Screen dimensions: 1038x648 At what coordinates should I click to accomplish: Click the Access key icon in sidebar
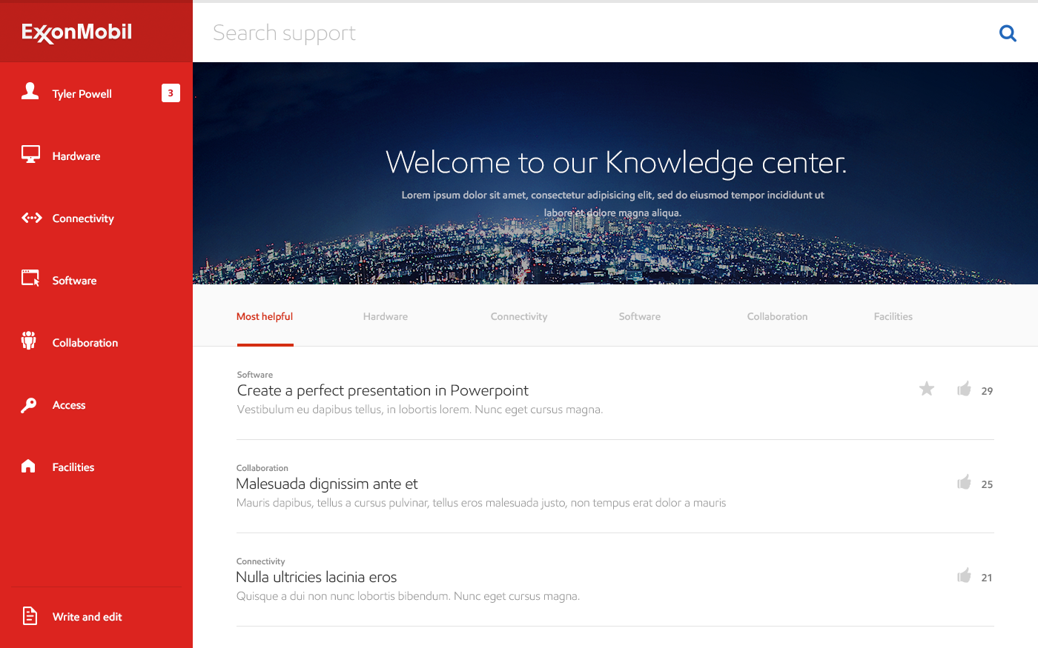point(29,405)
